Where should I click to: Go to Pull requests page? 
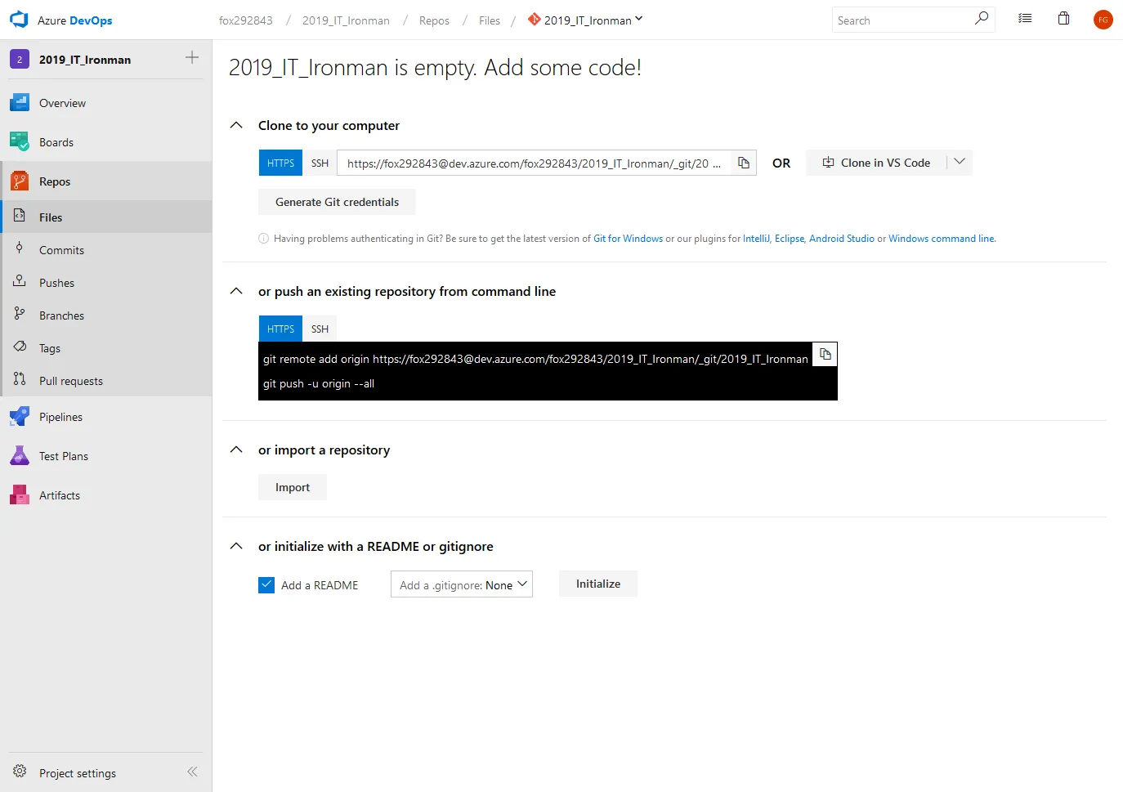pos(71,381)
